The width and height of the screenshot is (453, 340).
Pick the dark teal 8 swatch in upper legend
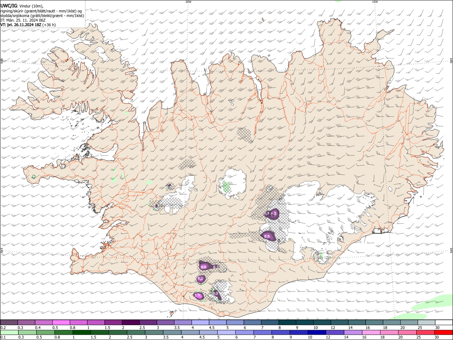pos(287,322)
